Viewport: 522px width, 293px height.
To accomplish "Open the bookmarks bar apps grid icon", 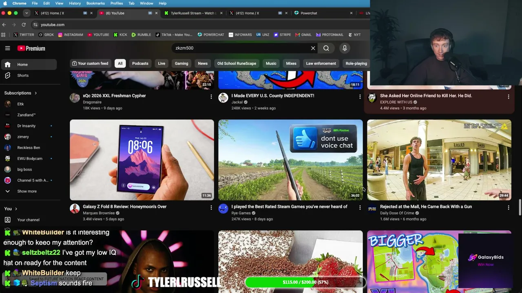I will (3, 35).
